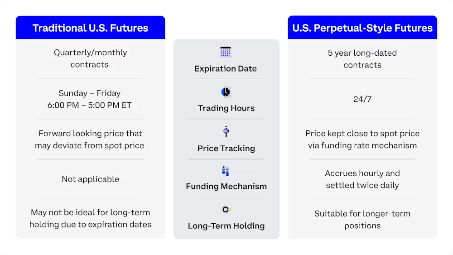Click the calendar icon above Expiration Date
The image size is (453, 255).
pos(226,52)
